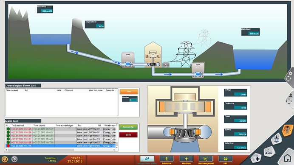Click the orange power button icon

click(x=5, y=159)
